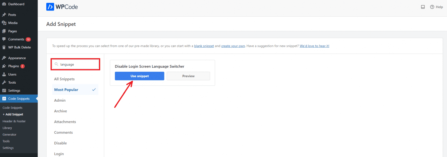447x157 pixels.
Task: Open the Media library icon
Action: [x=4, y=23]
